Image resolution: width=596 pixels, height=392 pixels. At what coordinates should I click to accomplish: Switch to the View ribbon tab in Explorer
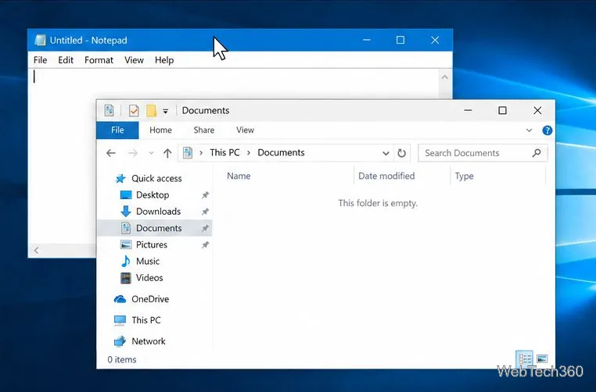tap(245, 130)
